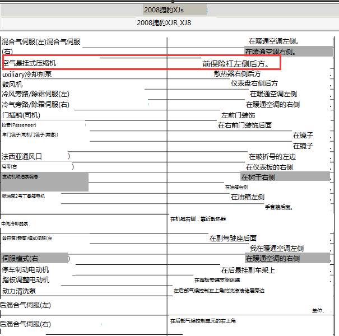Select the 法西亚通风口 row
The image size is (339, 336).
(22, 156)
